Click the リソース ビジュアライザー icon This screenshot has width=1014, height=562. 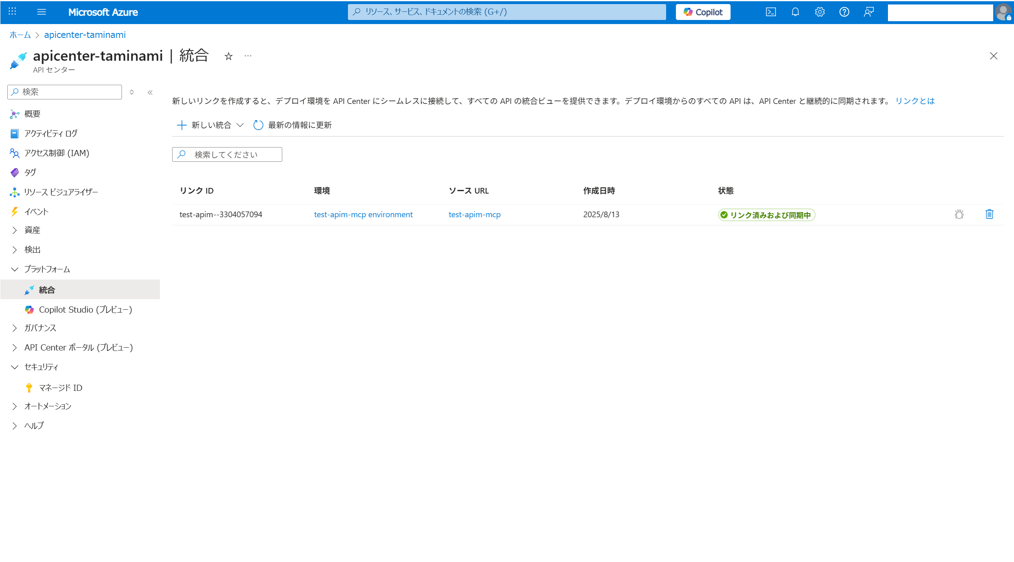click(15, 192)
